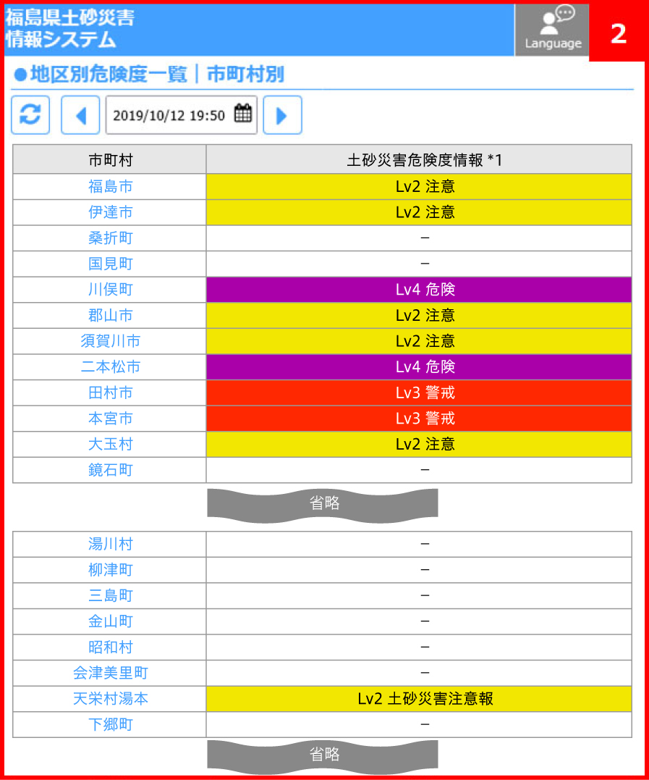Click the Lv2 注意 cell for 大玉村

(419, 444)
